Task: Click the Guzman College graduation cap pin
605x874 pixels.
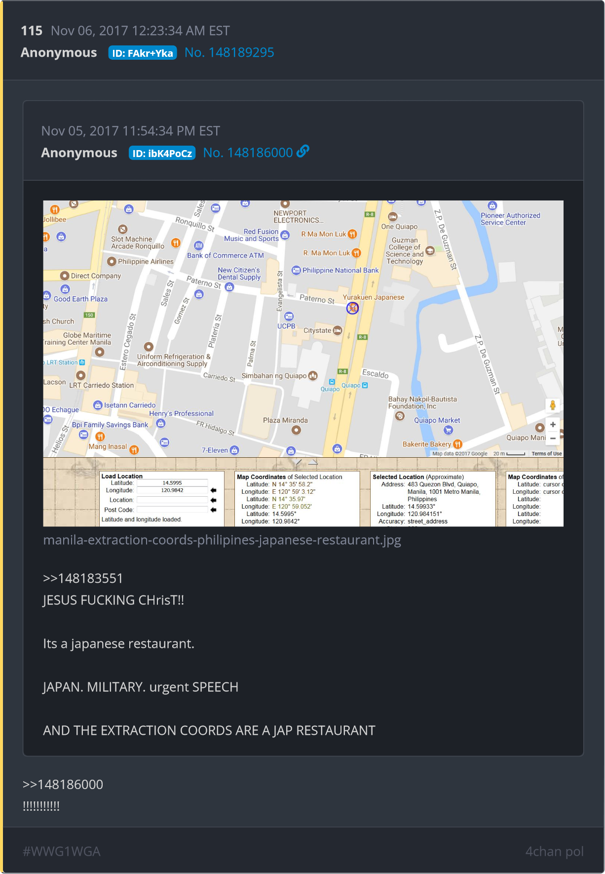Action: pyautogui.click(x=430, y=251)
